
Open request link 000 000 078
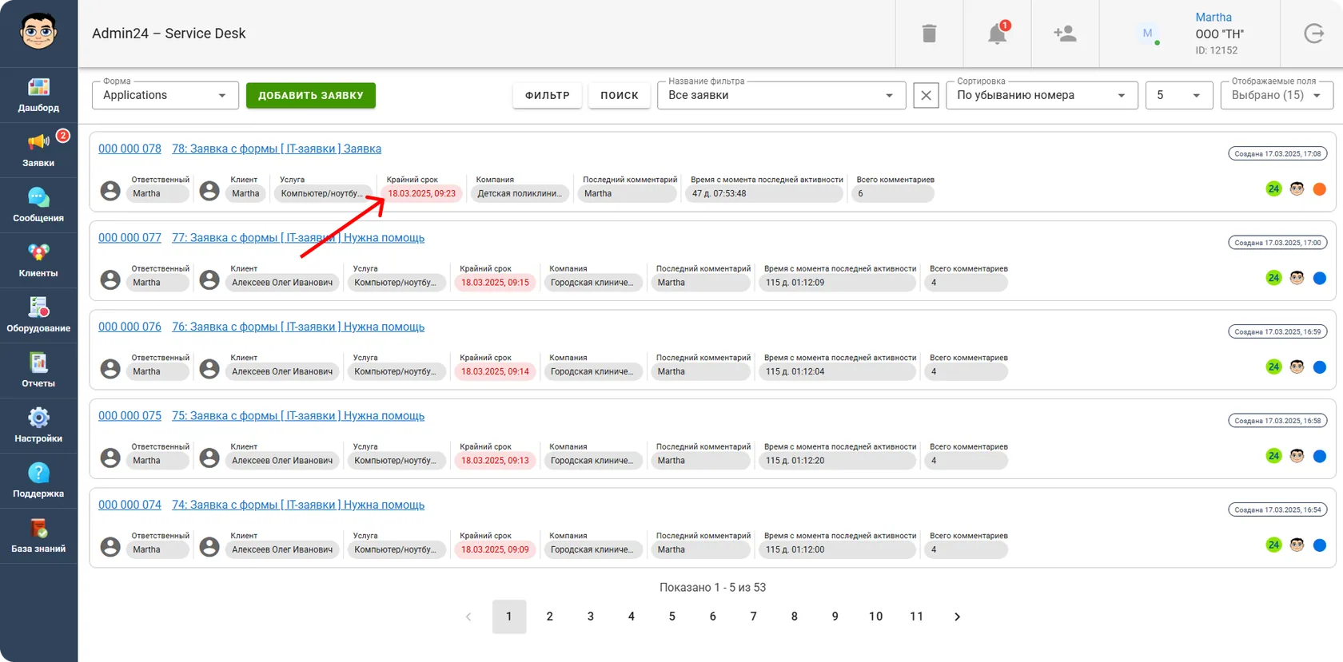pos(130,149)
